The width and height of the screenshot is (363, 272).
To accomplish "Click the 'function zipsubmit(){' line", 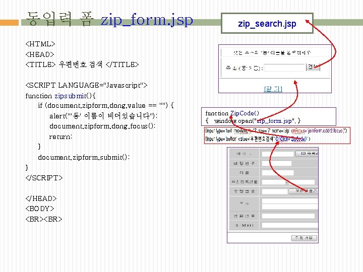I will [x=60, y=96].
